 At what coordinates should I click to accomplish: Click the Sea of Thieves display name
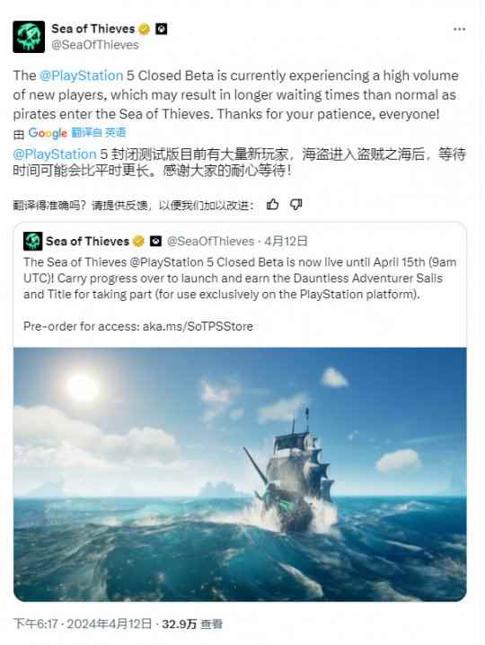(x=93, y=29)
